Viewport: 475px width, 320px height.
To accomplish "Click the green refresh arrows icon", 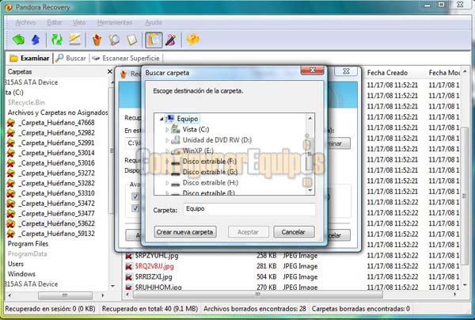I will [x=57, y=40].
